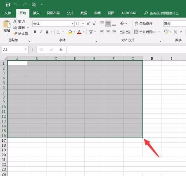The height and width of the screenshot is (176, 186).
Task: Select the Format Painter (格式刷) brush
Action: click(20, 34)
